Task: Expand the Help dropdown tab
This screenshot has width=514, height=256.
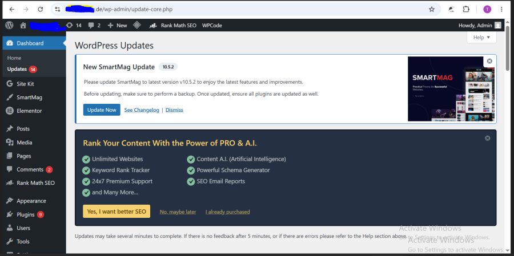Action: 481,37
